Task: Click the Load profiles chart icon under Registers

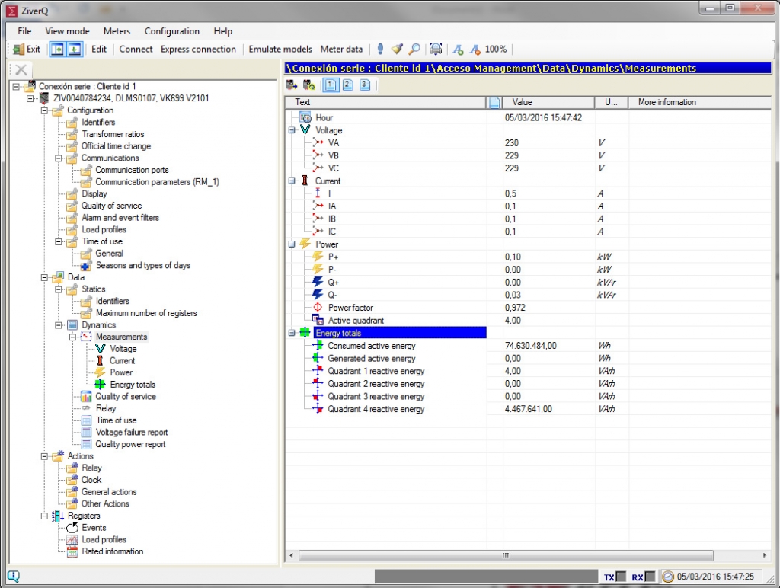Action: [x=72, y=539]
